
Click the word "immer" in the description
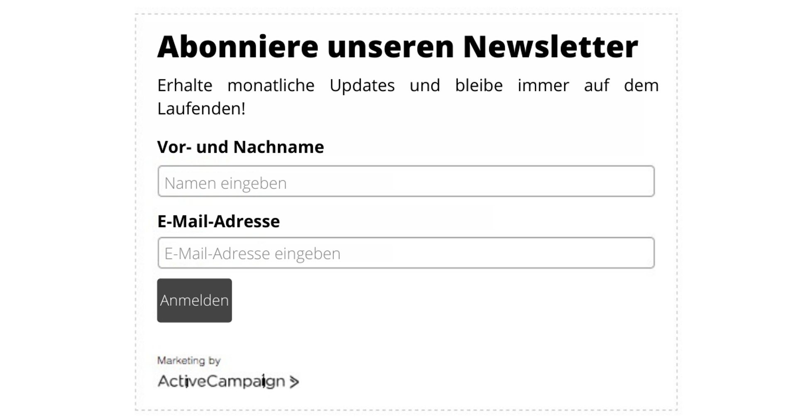click(543, 85)
